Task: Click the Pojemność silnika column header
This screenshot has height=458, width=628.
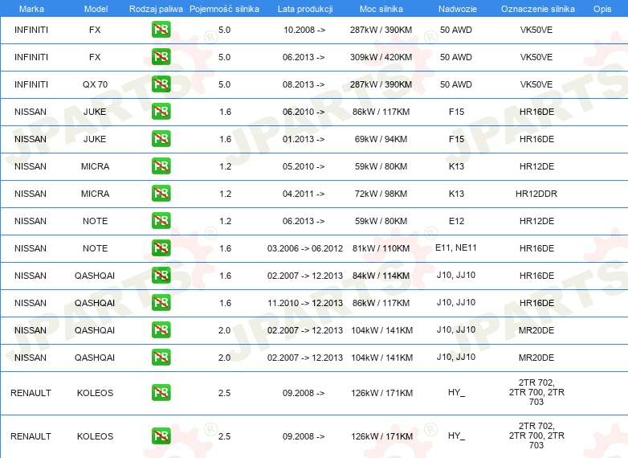Action: click(224, 9)
